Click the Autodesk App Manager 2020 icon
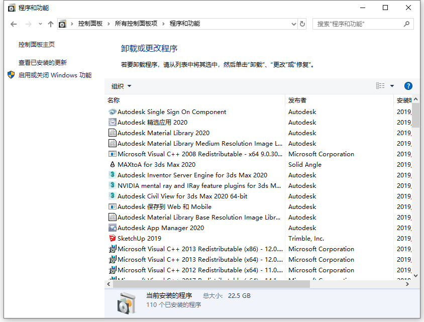 112,228
